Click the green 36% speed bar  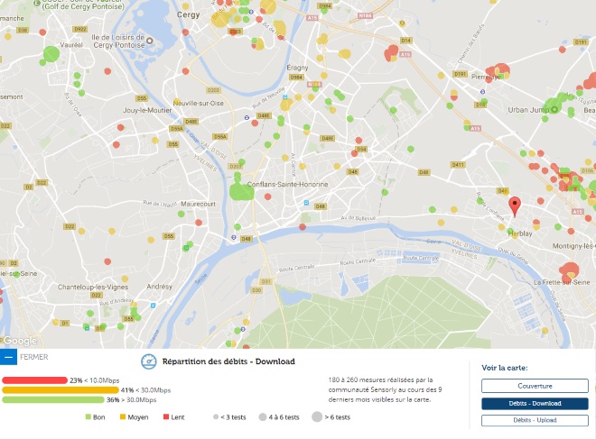click(x=53, y=399)
